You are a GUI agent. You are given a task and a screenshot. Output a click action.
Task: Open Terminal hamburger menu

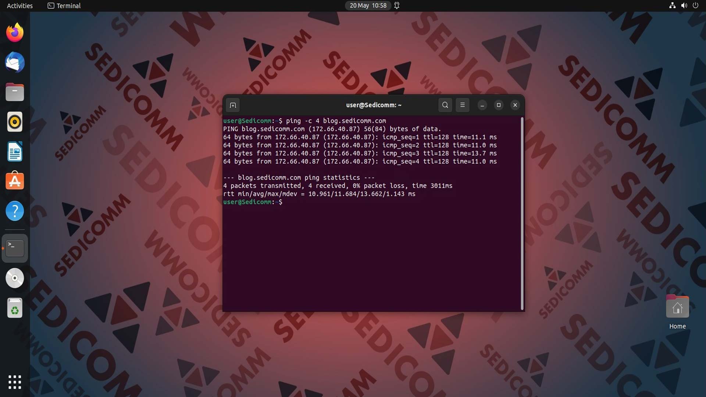pos(463,105)
